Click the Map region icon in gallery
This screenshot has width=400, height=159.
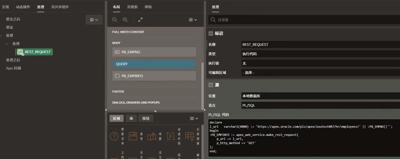pyautogui.click(x=152, y=136)
